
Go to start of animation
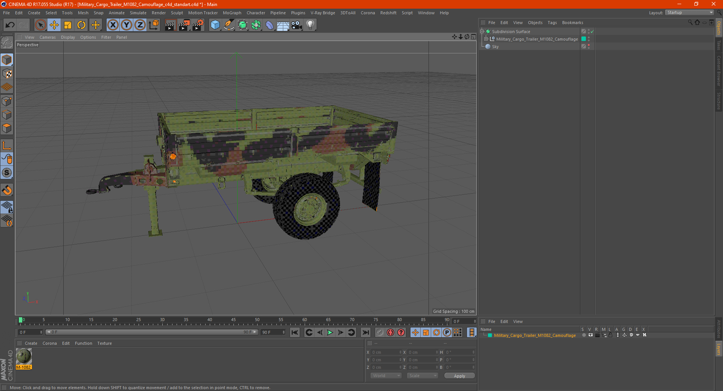tap(295, 332)
